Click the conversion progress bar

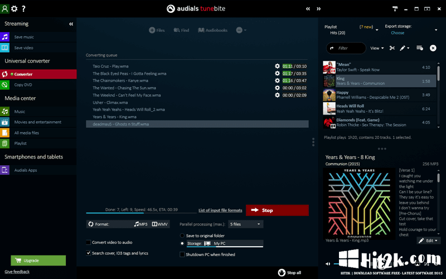point(141,213)
